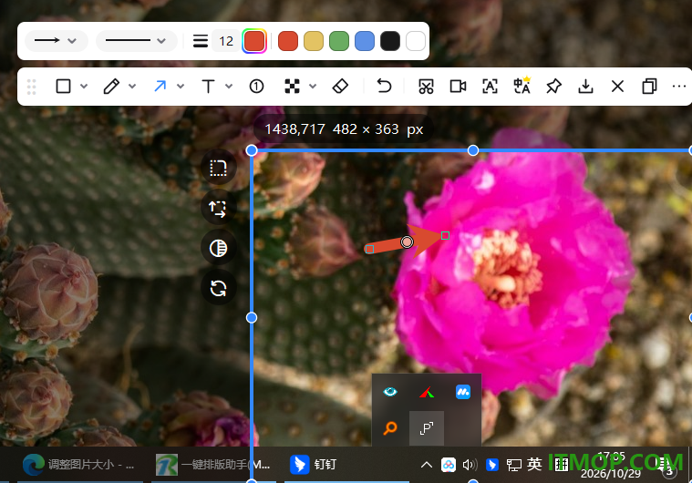Choose the white color swatch
Image resolution: width=692 pixels, height=483 pixels.
[416, 41]
